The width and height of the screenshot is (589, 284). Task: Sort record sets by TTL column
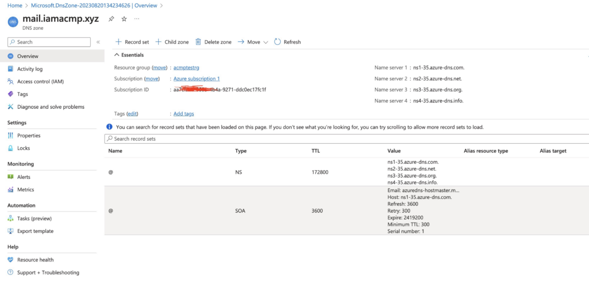[x=316, y=151]
